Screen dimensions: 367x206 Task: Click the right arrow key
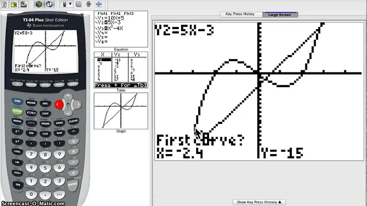[x=77, y=105]
